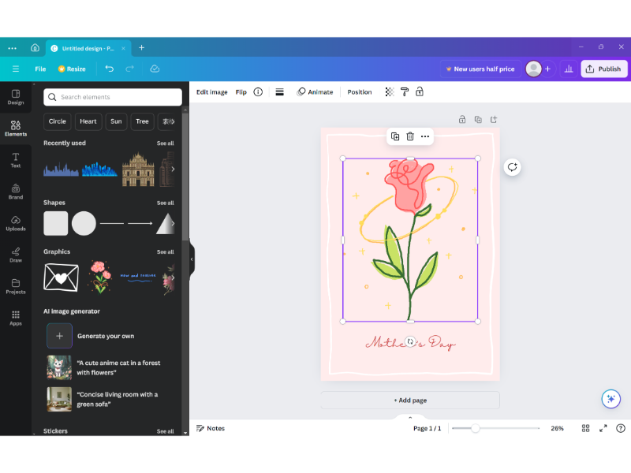Expand more options for selected element

click(425, 136)
